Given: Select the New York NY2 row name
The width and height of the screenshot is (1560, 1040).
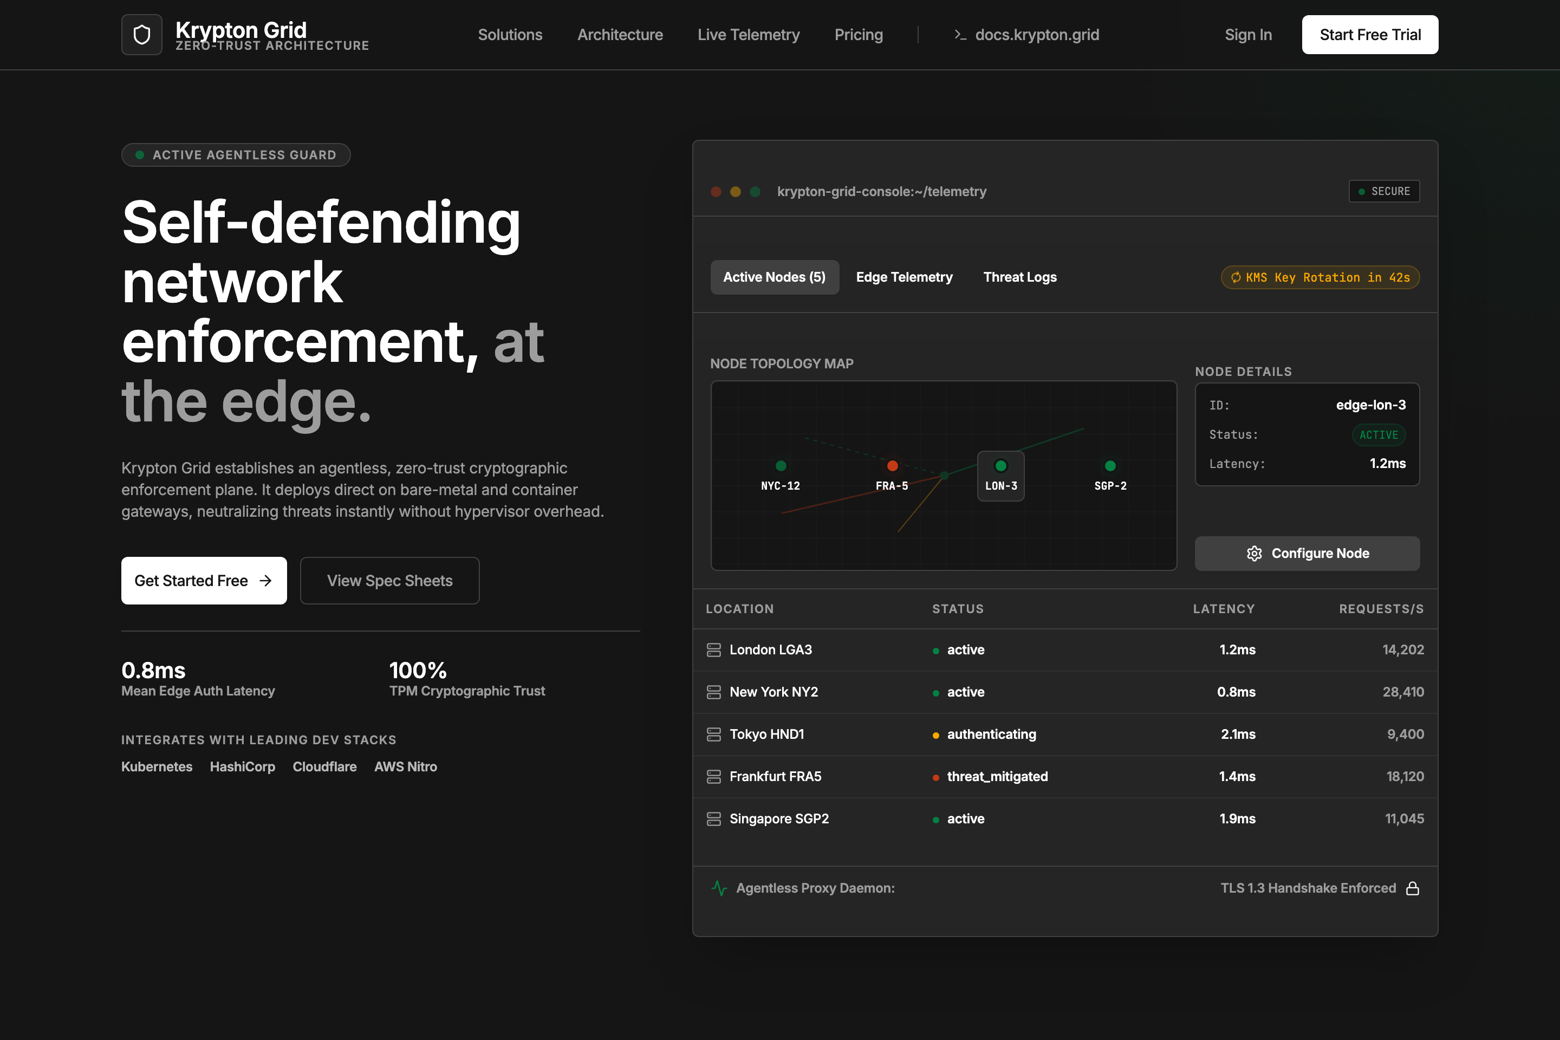Looking at the screenshot, I should tap(774, 692).
